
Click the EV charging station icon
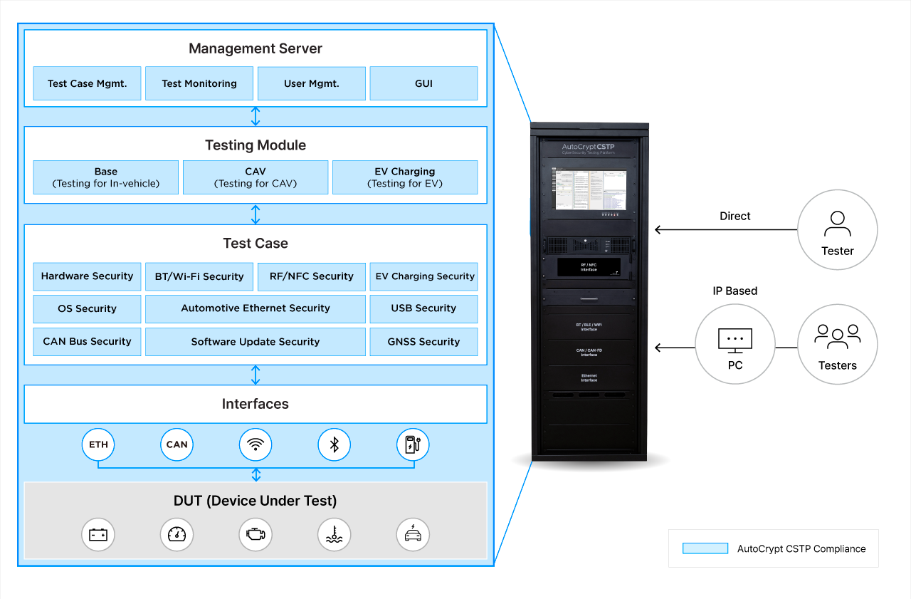pos(412,444)
